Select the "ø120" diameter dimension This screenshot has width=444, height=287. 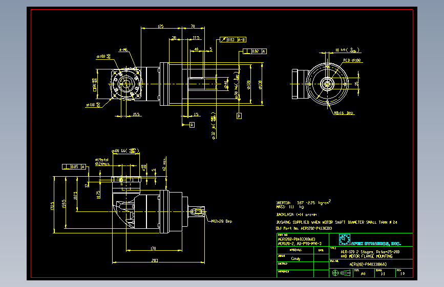click(248, 85)
